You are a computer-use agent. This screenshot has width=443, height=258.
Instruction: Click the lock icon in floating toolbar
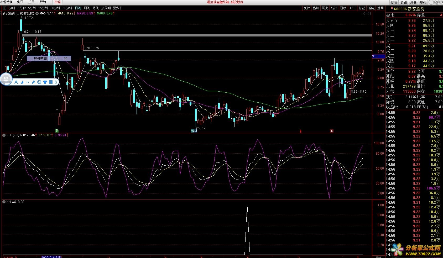coord(56,82)
